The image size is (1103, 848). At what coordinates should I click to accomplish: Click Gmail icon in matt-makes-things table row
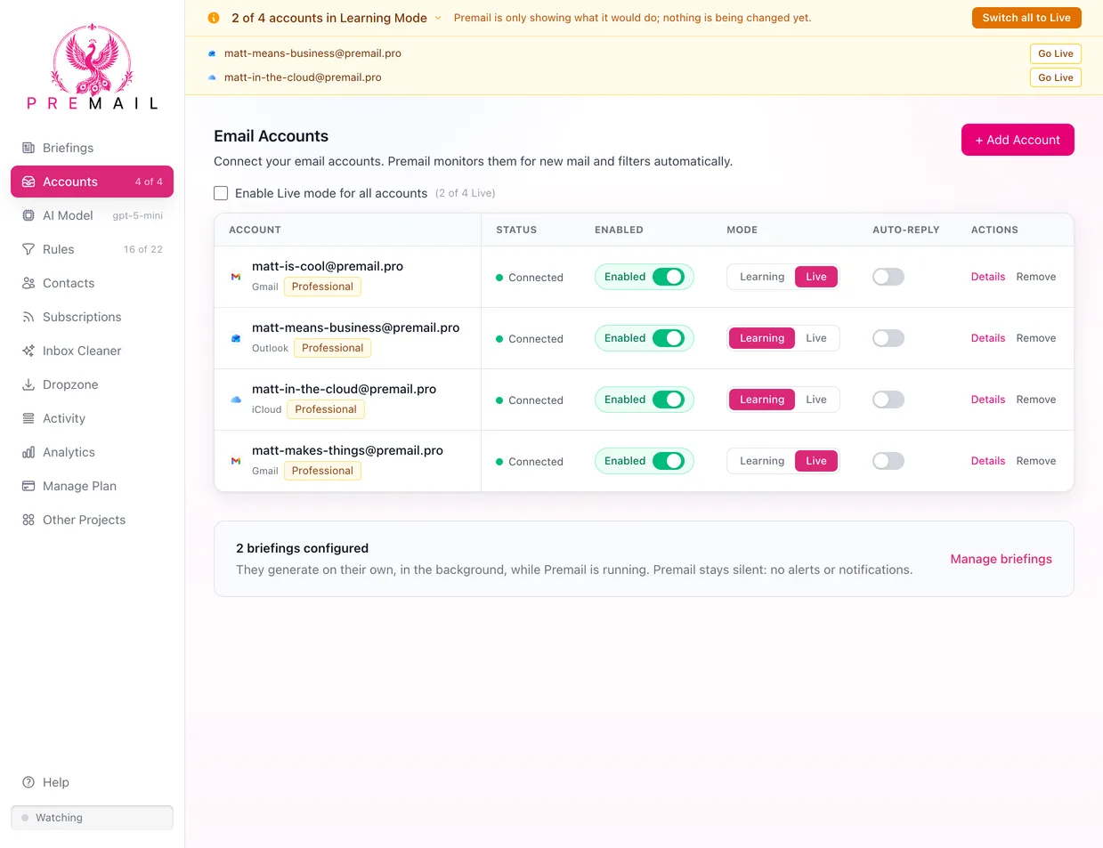click(x=236, y=461)
